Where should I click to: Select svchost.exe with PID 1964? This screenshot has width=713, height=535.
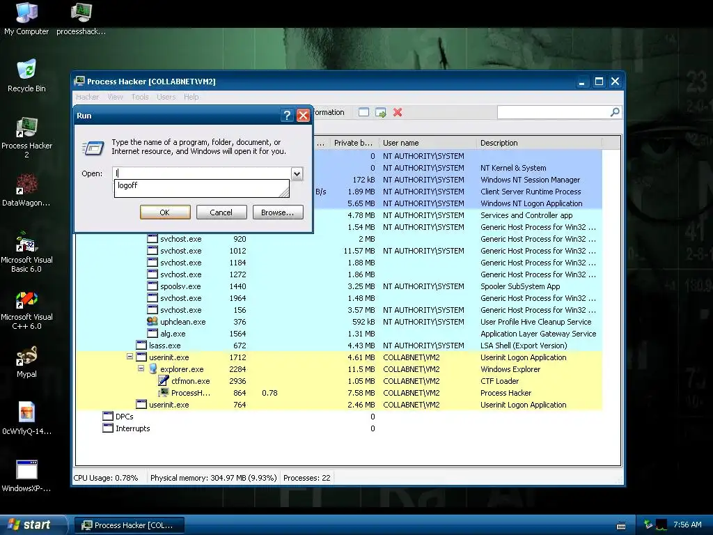(x=338, y=298)
